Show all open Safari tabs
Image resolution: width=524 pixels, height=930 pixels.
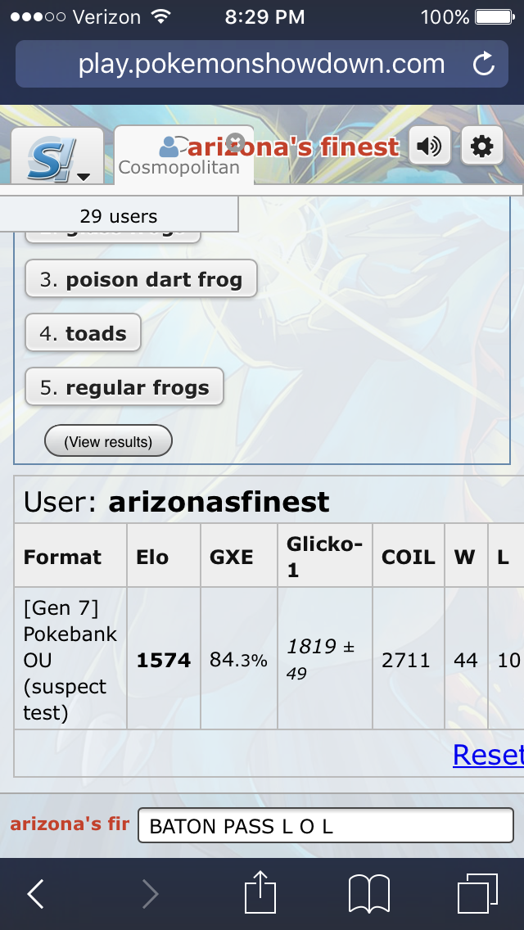(x=477, y=893)
